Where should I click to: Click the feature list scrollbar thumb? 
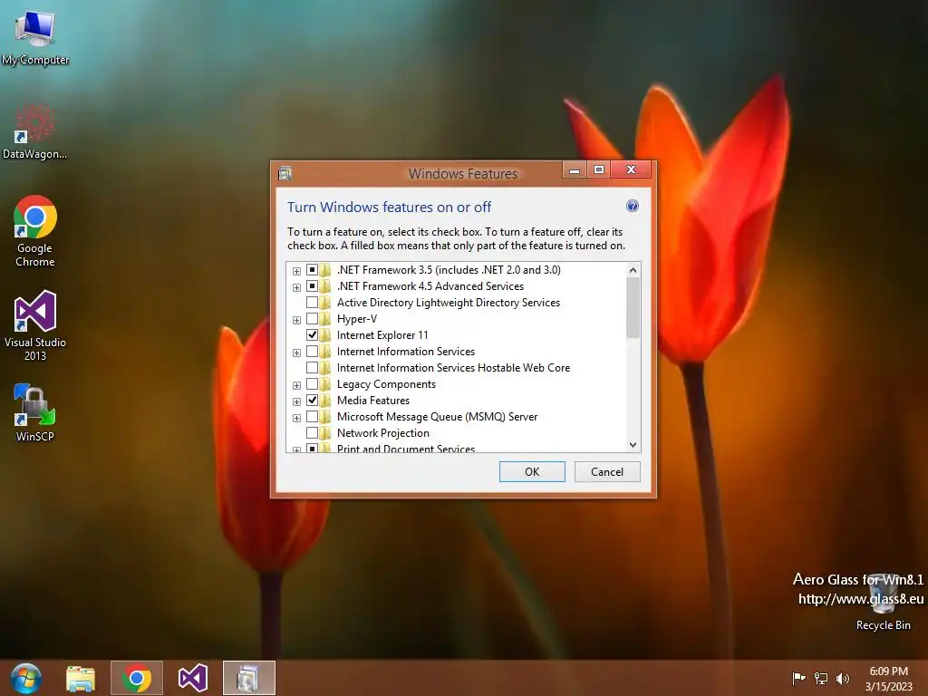(x=633, y=307)
